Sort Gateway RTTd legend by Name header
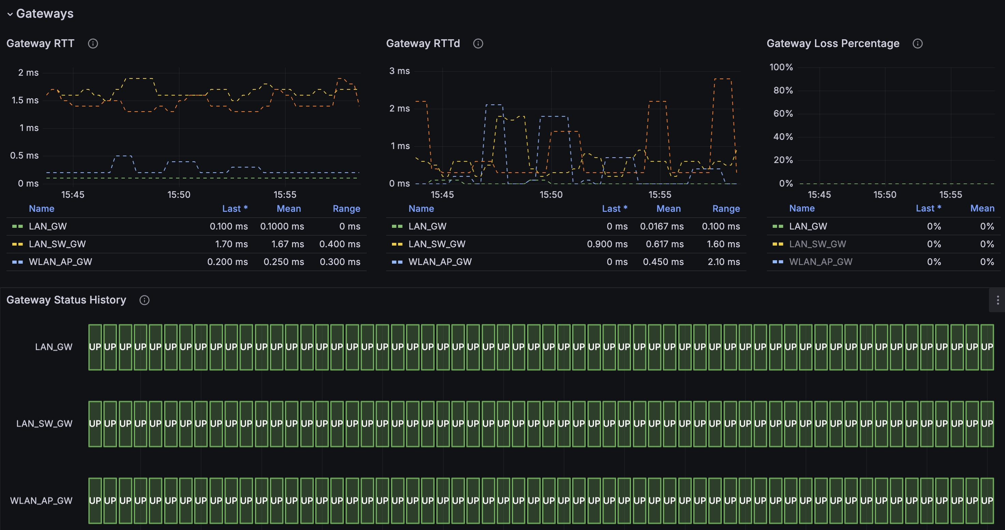 pyautogui.click(x=421, y=209)
